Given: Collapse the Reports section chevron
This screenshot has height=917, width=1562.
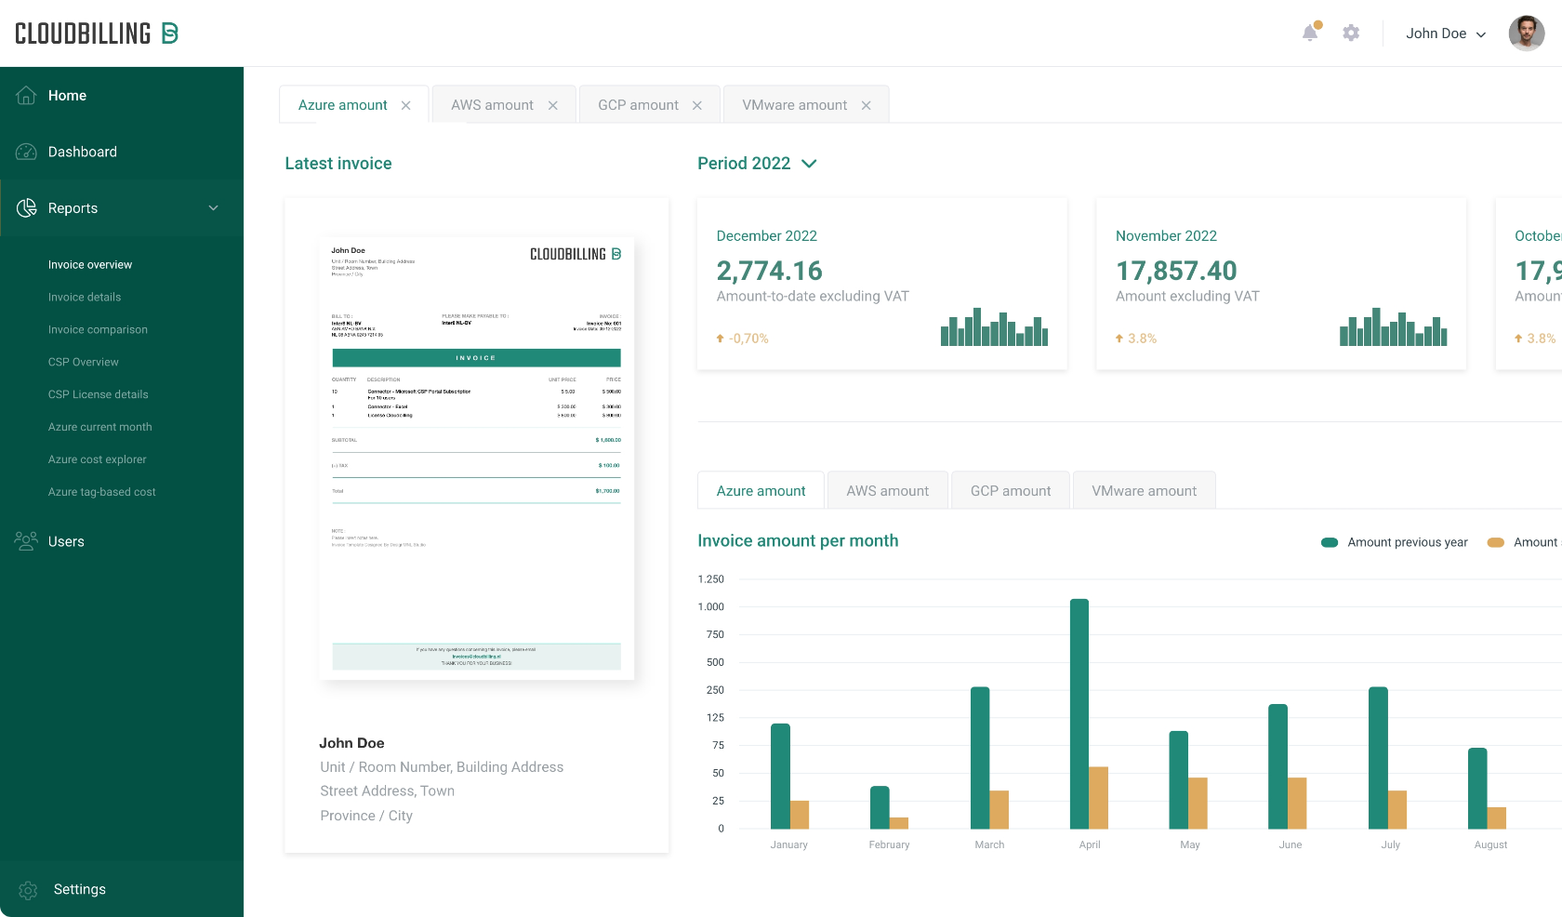Looking at the screenshot, I should tap(213, 208).
